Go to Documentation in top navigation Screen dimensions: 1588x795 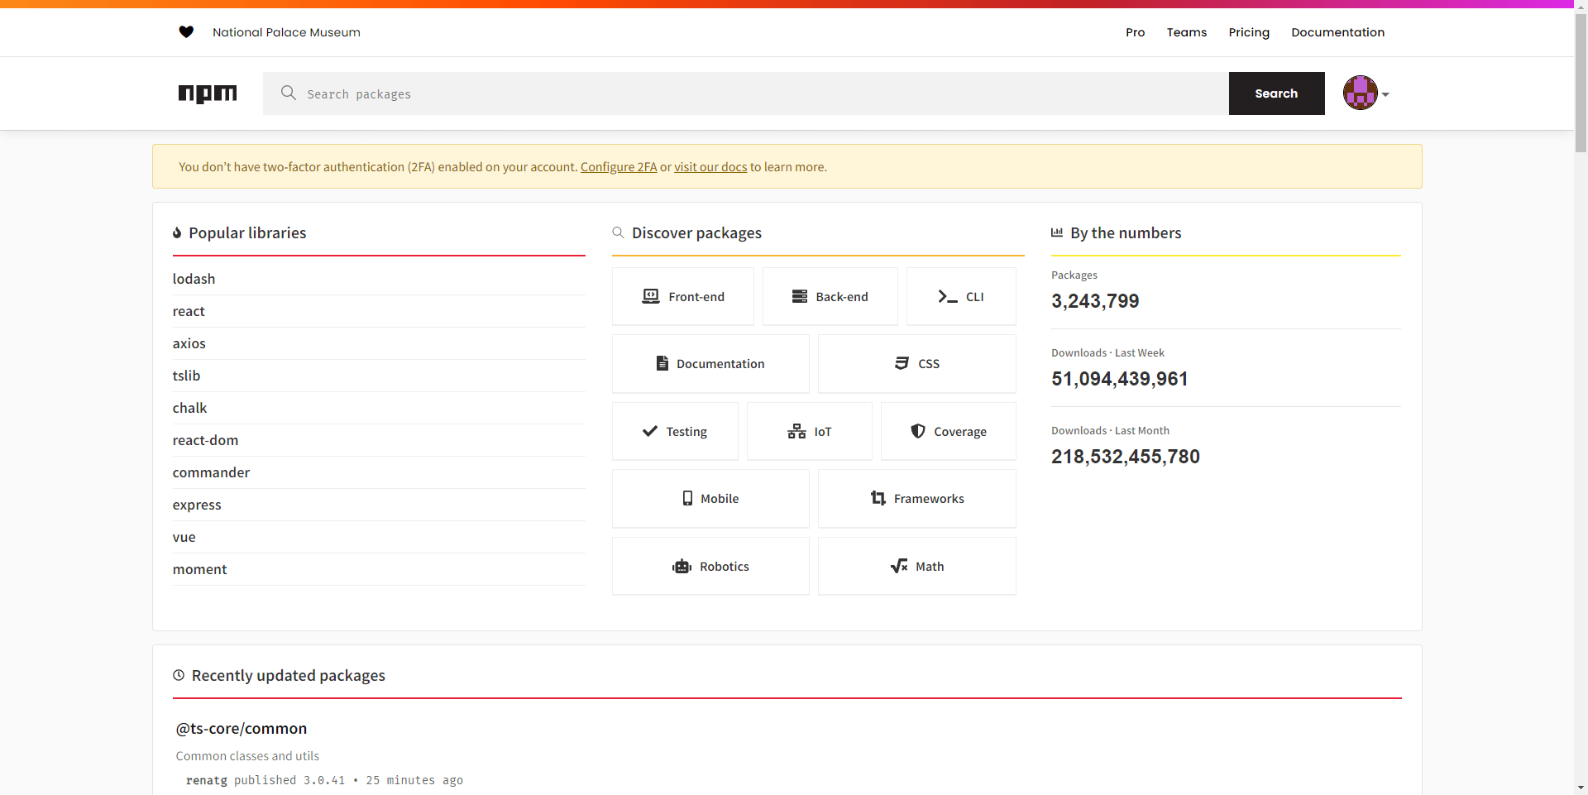click(1337, 32)
